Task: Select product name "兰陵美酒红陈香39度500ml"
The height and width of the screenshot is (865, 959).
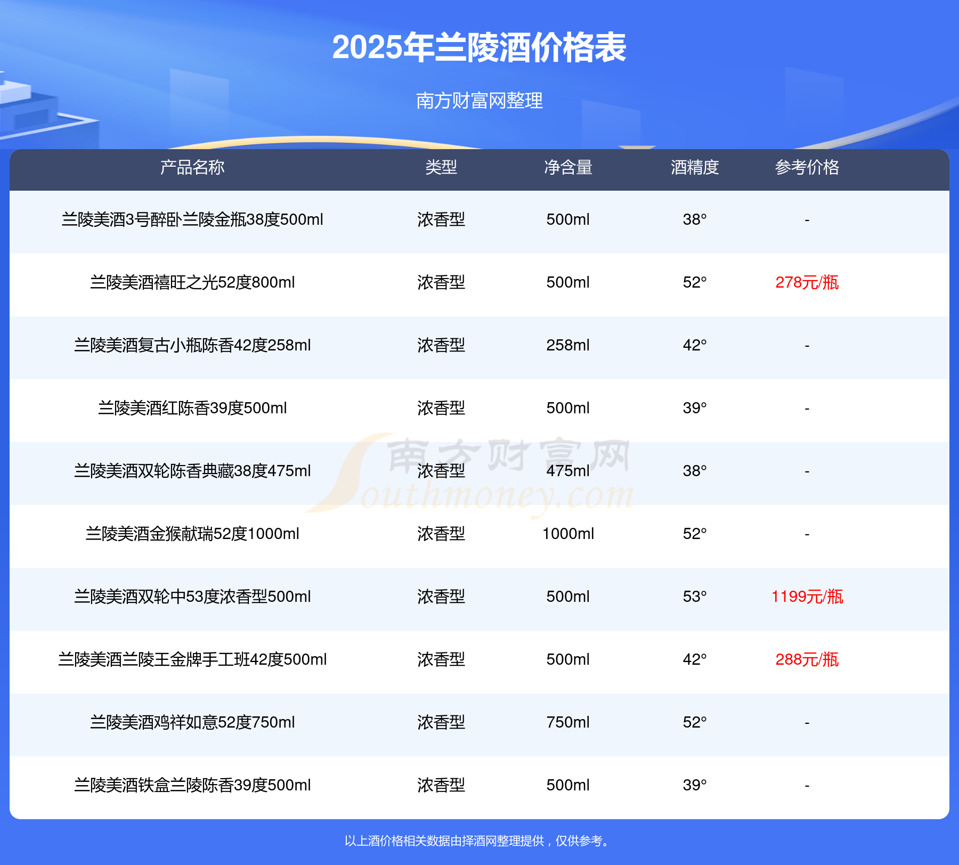Action: (192, 408)
